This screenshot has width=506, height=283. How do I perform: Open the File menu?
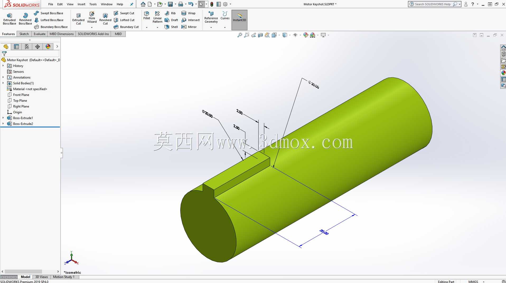coord(51,4)
